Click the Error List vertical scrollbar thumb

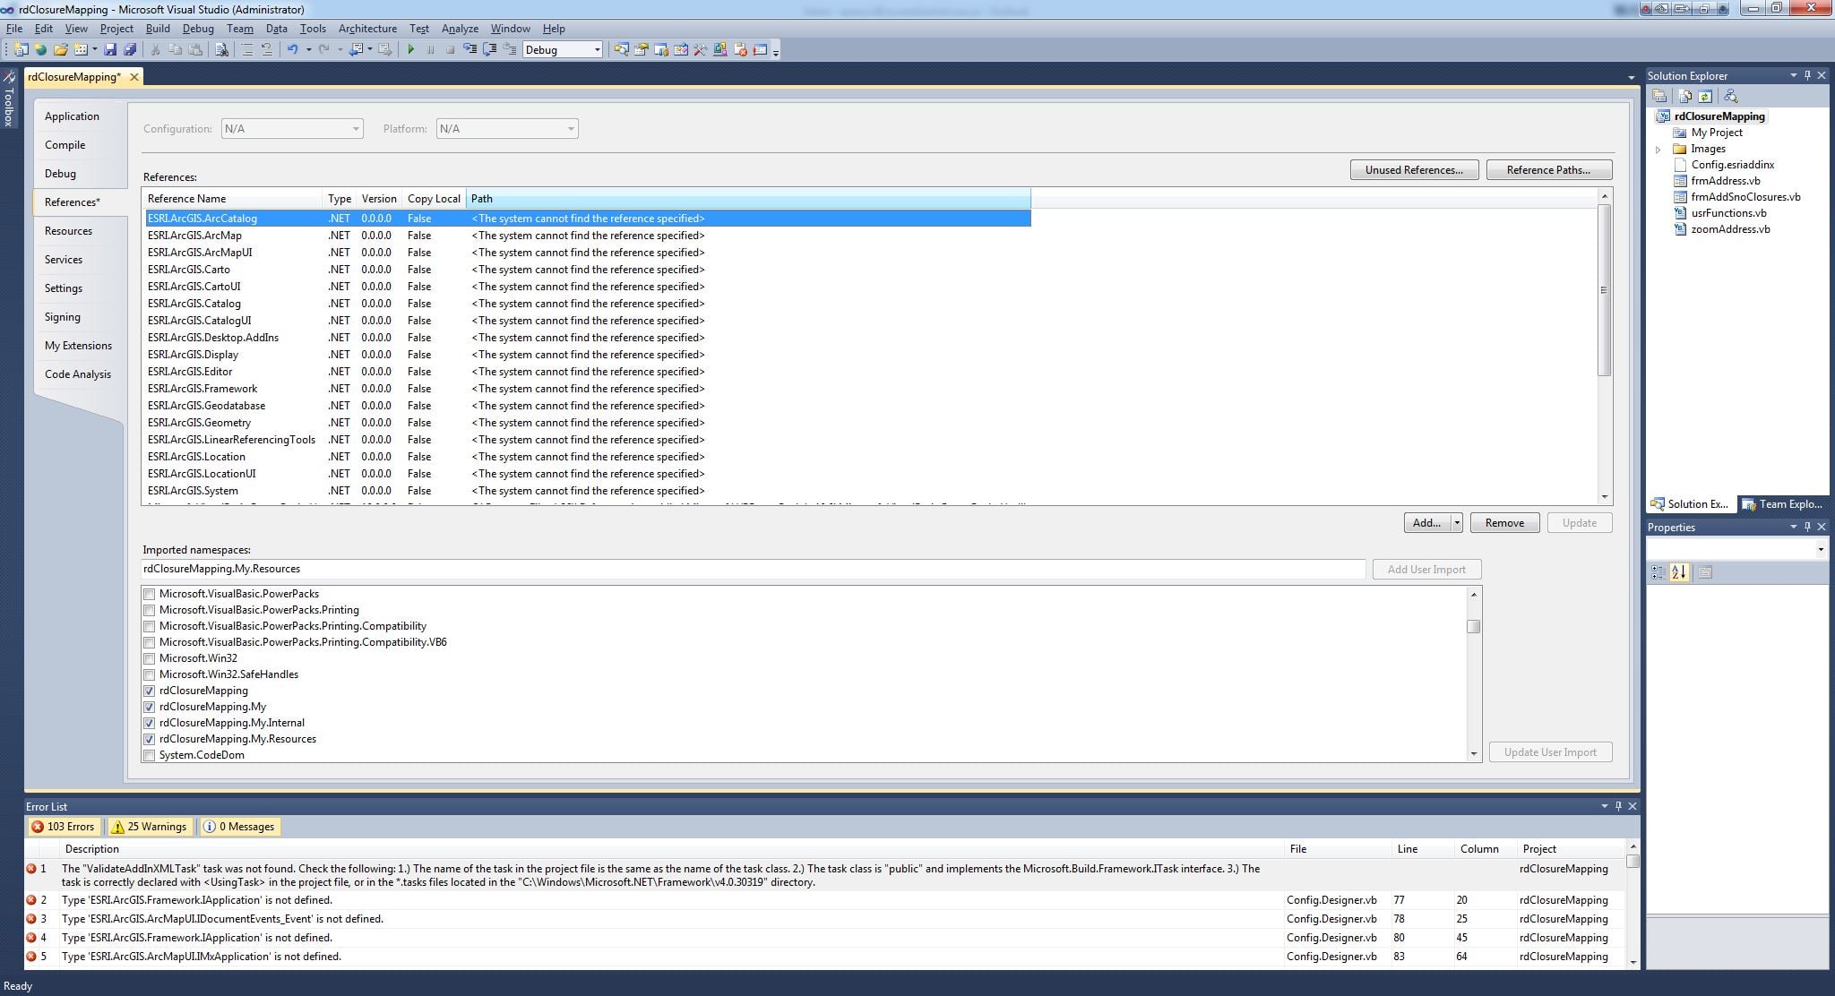(1633, 862)
